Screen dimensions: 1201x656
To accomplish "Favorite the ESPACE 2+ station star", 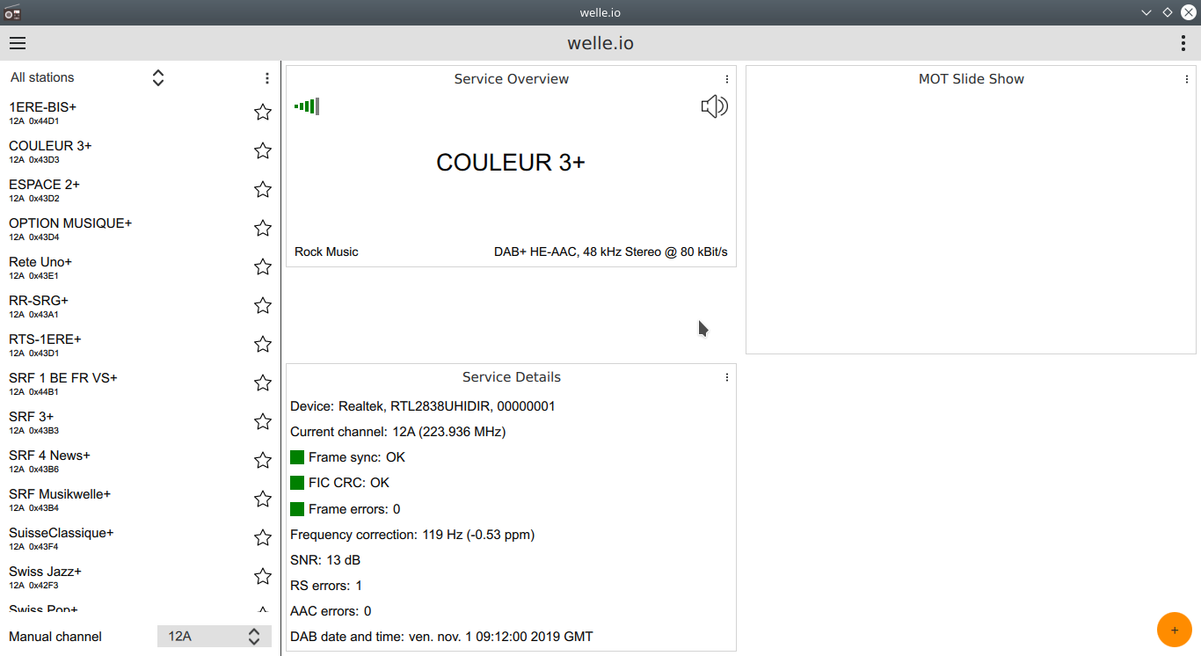I will 263,189.
